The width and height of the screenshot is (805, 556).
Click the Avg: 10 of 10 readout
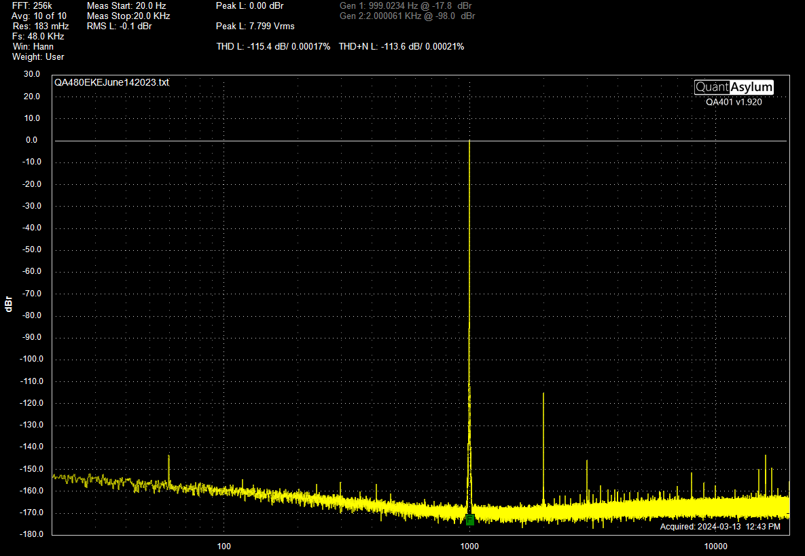point(39,16)
